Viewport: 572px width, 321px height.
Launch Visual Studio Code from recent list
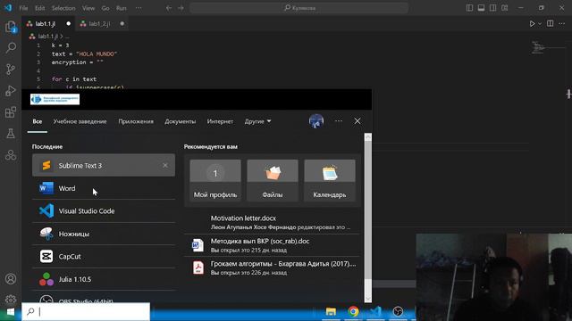tap(104, 211)
